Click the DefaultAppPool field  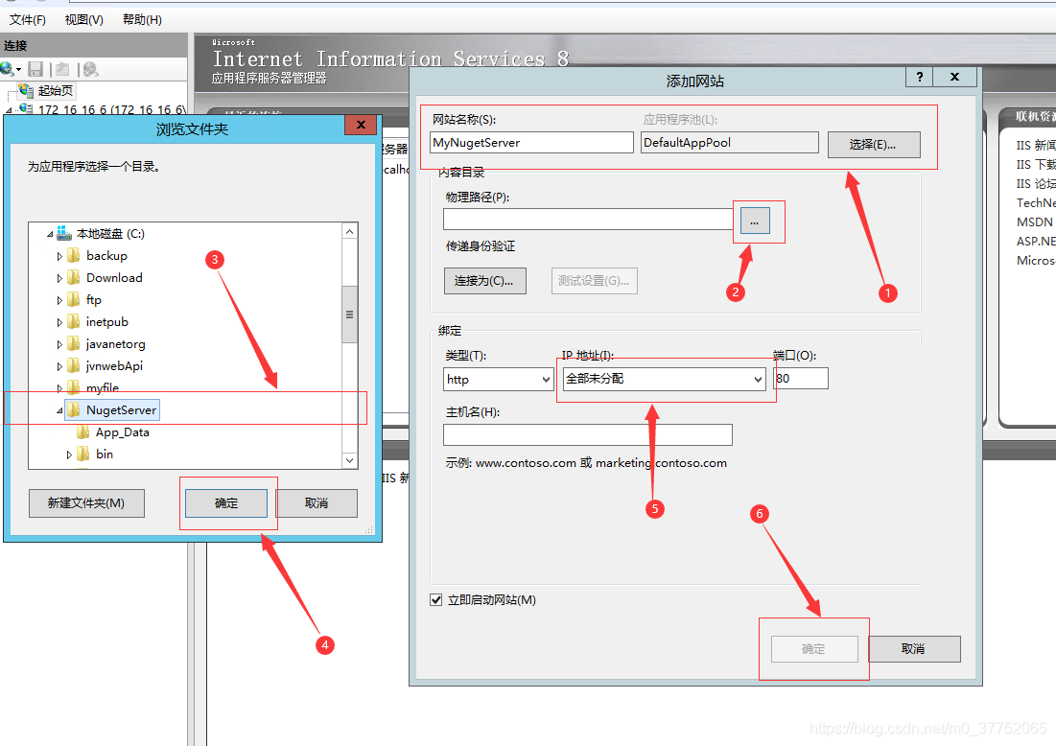[x=729, y=143]
